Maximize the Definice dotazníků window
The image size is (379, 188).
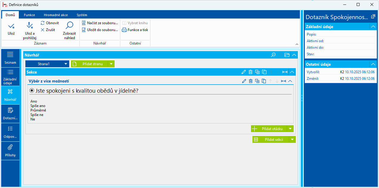358,4
